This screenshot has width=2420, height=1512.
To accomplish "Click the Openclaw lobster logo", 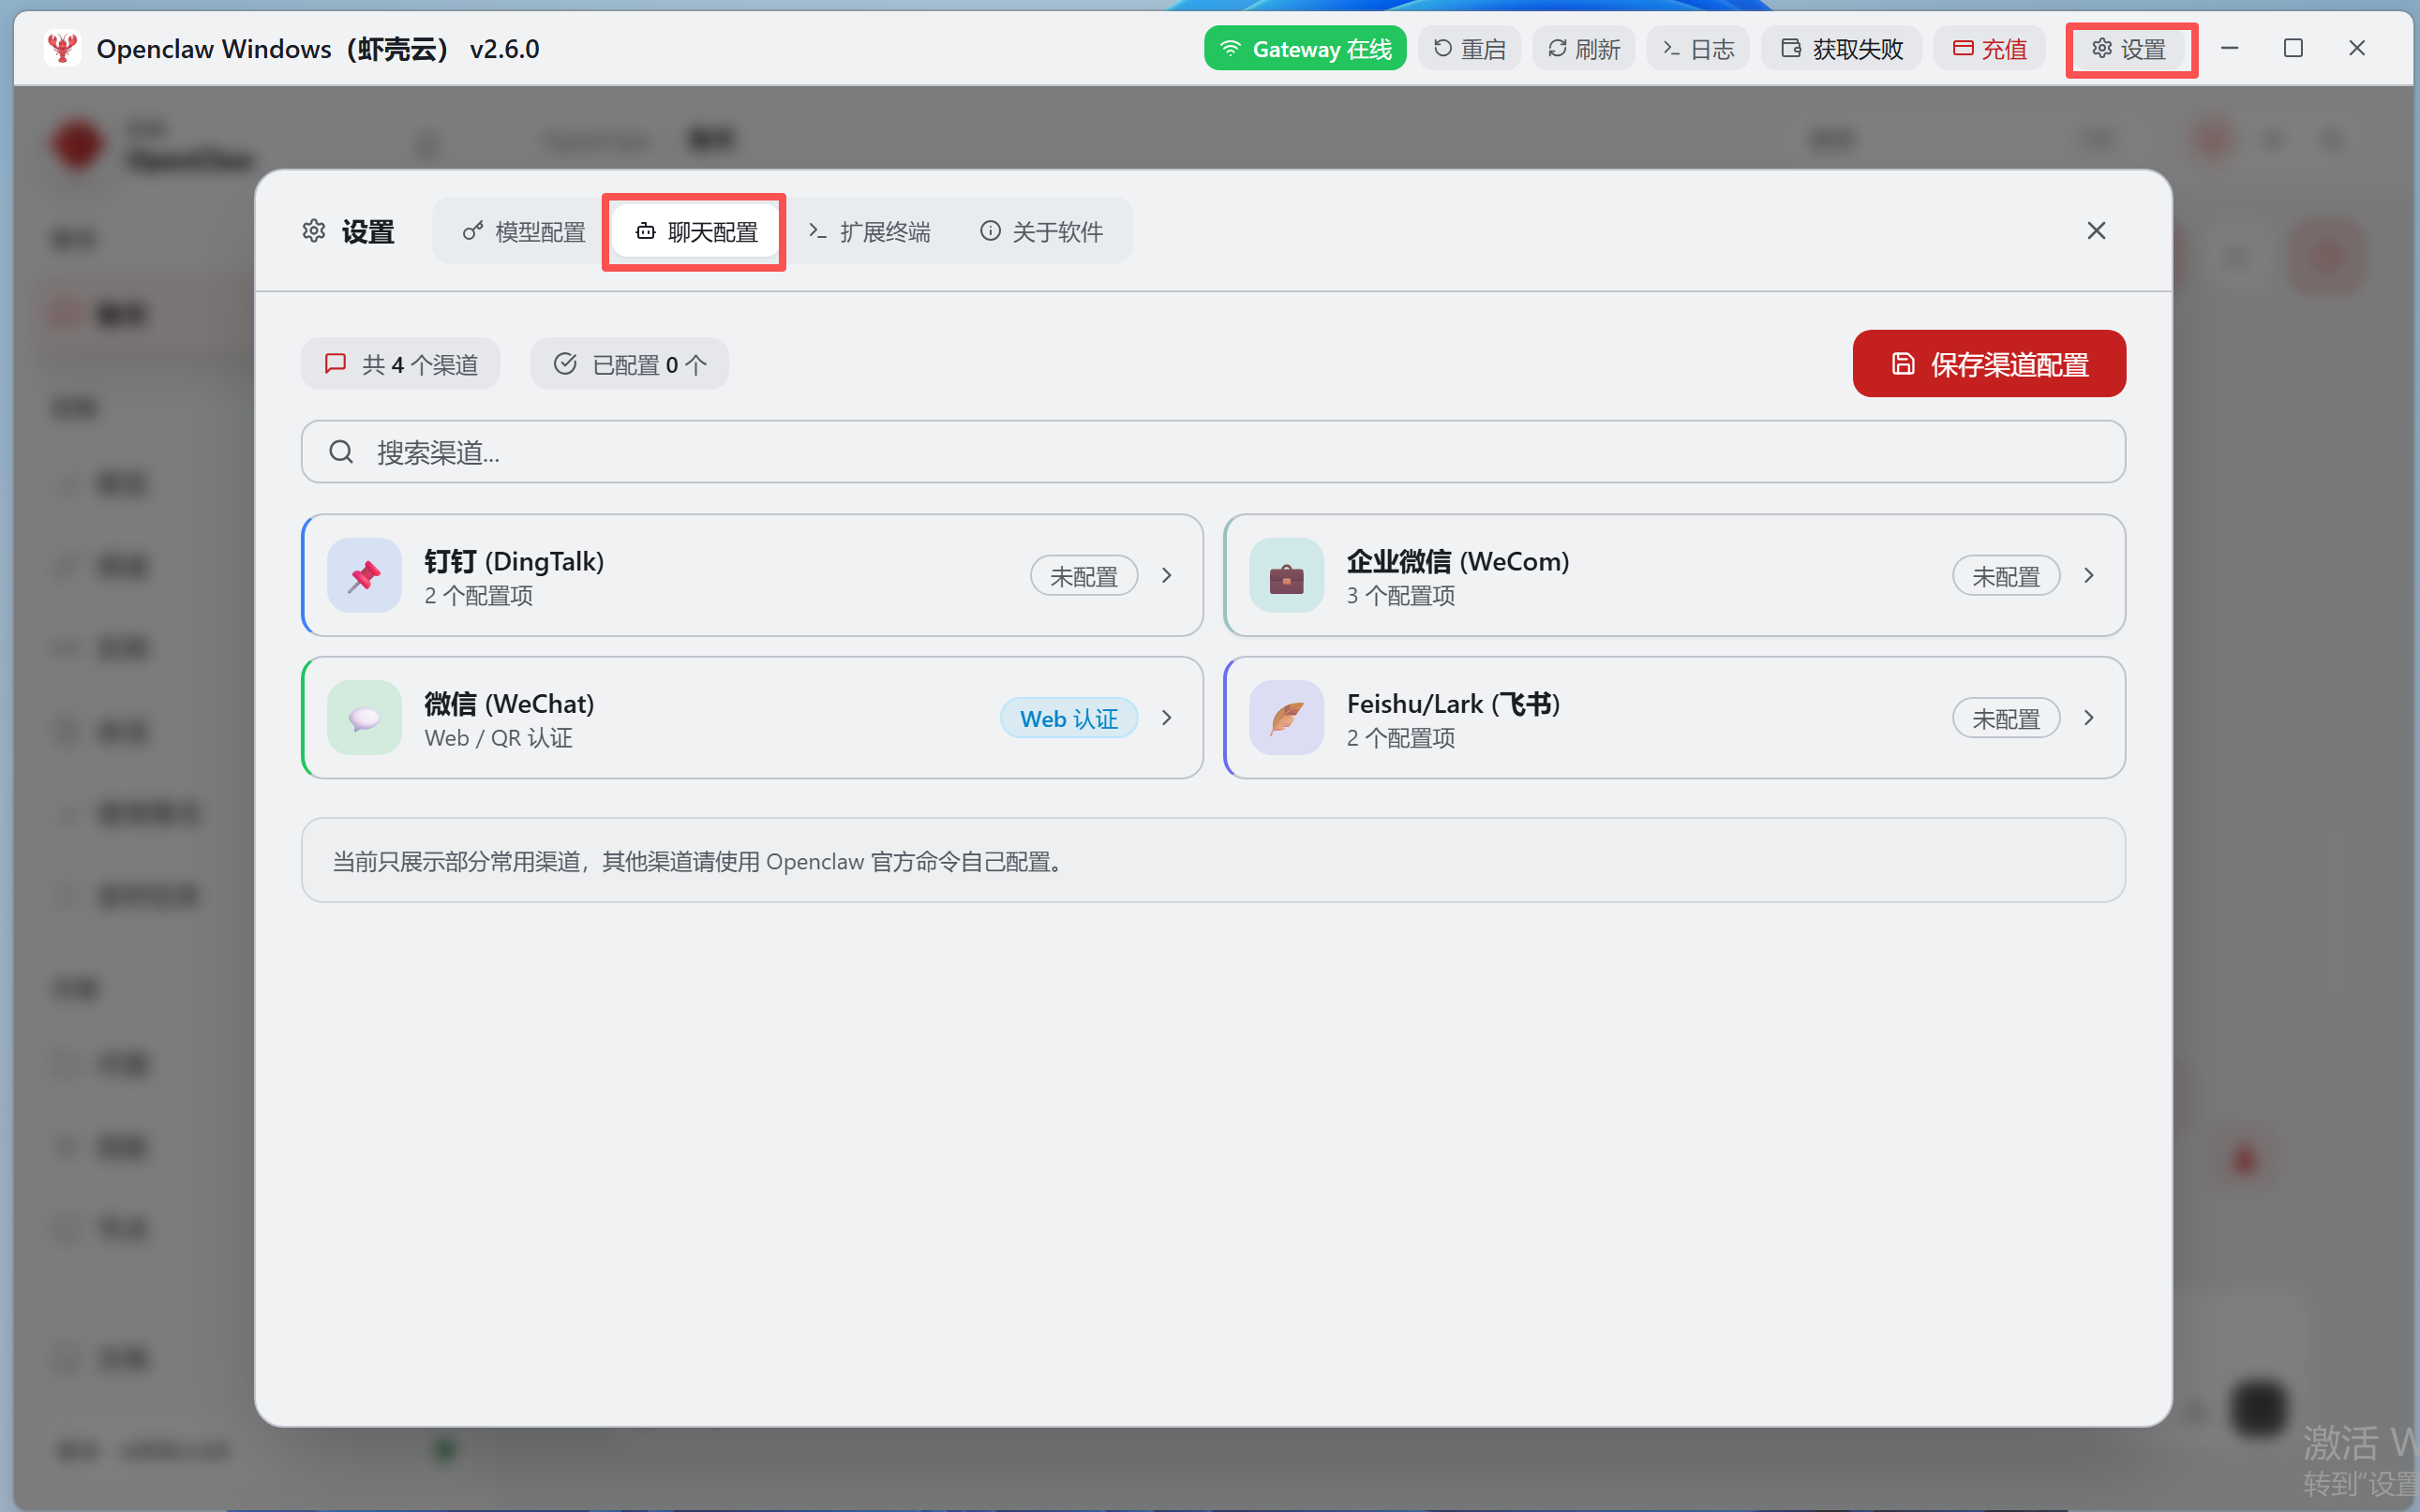I will click(x=63, y=48).
